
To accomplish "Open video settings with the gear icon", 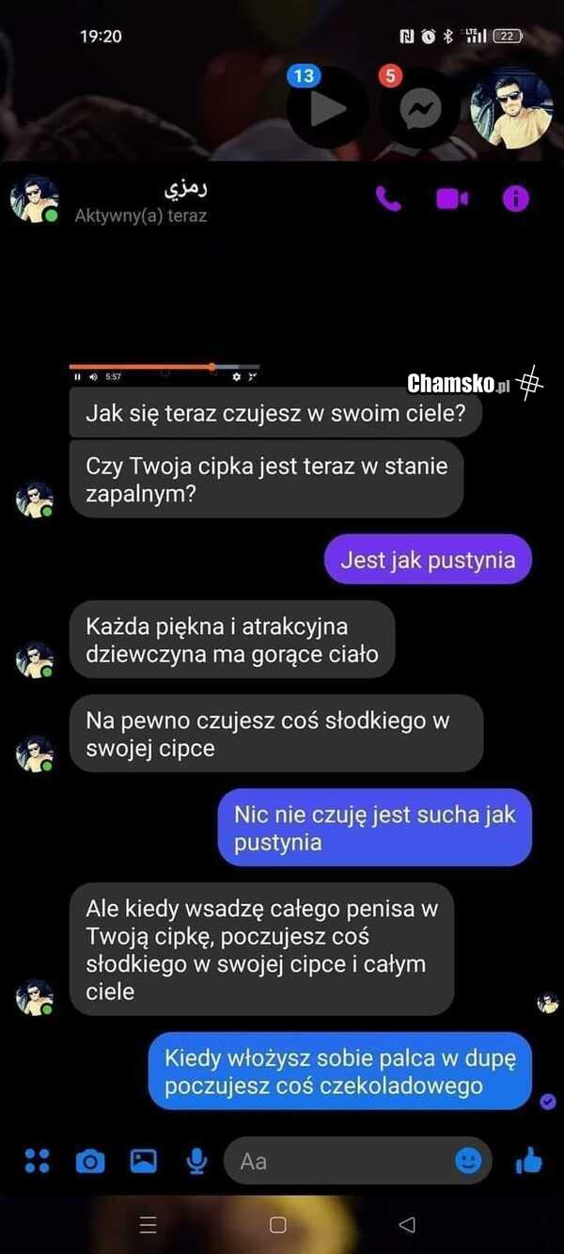I will (x=237, y=376).
